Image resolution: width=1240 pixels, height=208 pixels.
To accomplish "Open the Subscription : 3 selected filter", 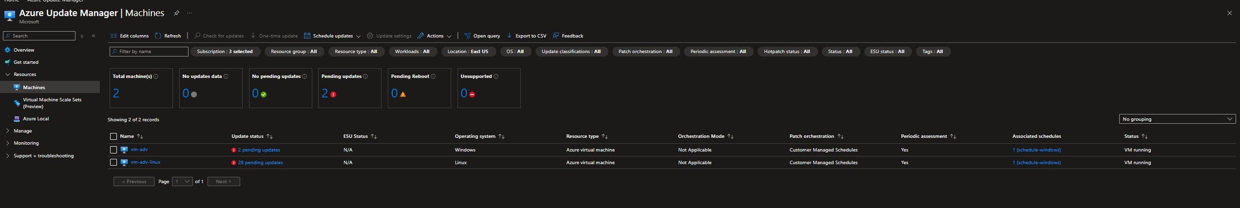I will point(225,52).
